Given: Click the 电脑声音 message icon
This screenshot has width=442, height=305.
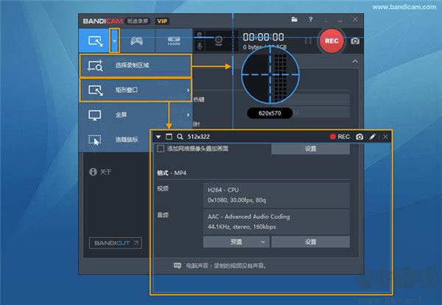Looking at the screenshot, I should 178,265.
